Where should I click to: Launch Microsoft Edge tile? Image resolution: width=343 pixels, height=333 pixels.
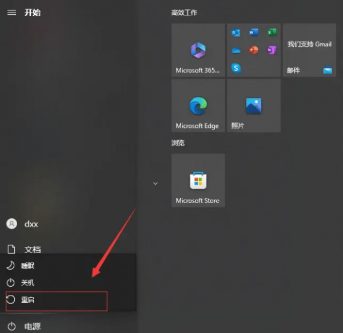[198, 105]
